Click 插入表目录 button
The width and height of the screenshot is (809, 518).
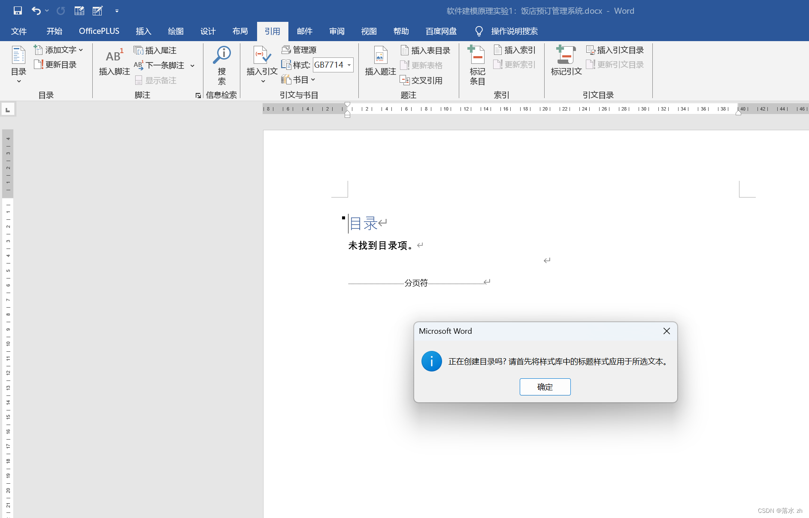pyautogui.click(x=425, y=51)
